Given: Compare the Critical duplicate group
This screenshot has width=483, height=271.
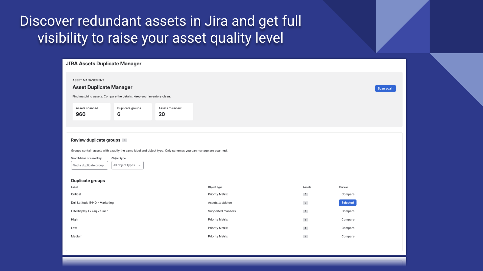Looking at the screenshot, I should pyautogui.click(x=348, y=194).
